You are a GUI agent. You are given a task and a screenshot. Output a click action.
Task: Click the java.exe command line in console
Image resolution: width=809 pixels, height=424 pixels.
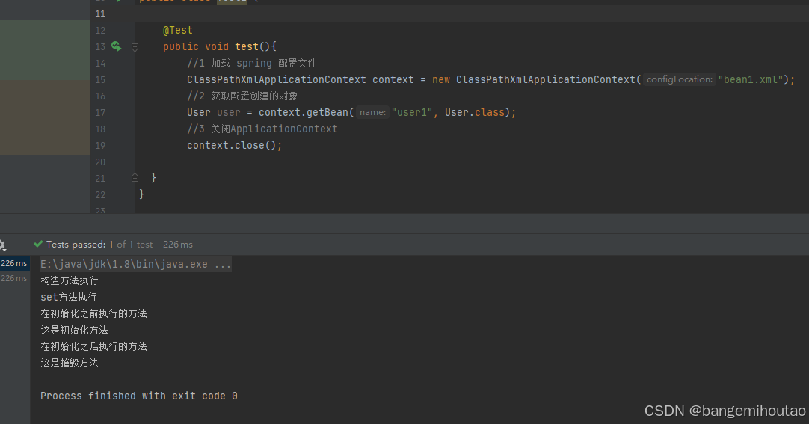pos(135,264)
